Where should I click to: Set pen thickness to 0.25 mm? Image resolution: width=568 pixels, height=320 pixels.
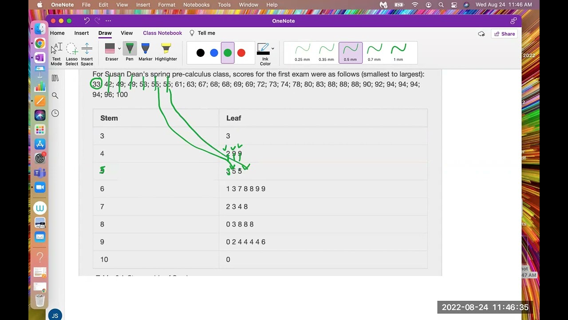pos(302,53)
